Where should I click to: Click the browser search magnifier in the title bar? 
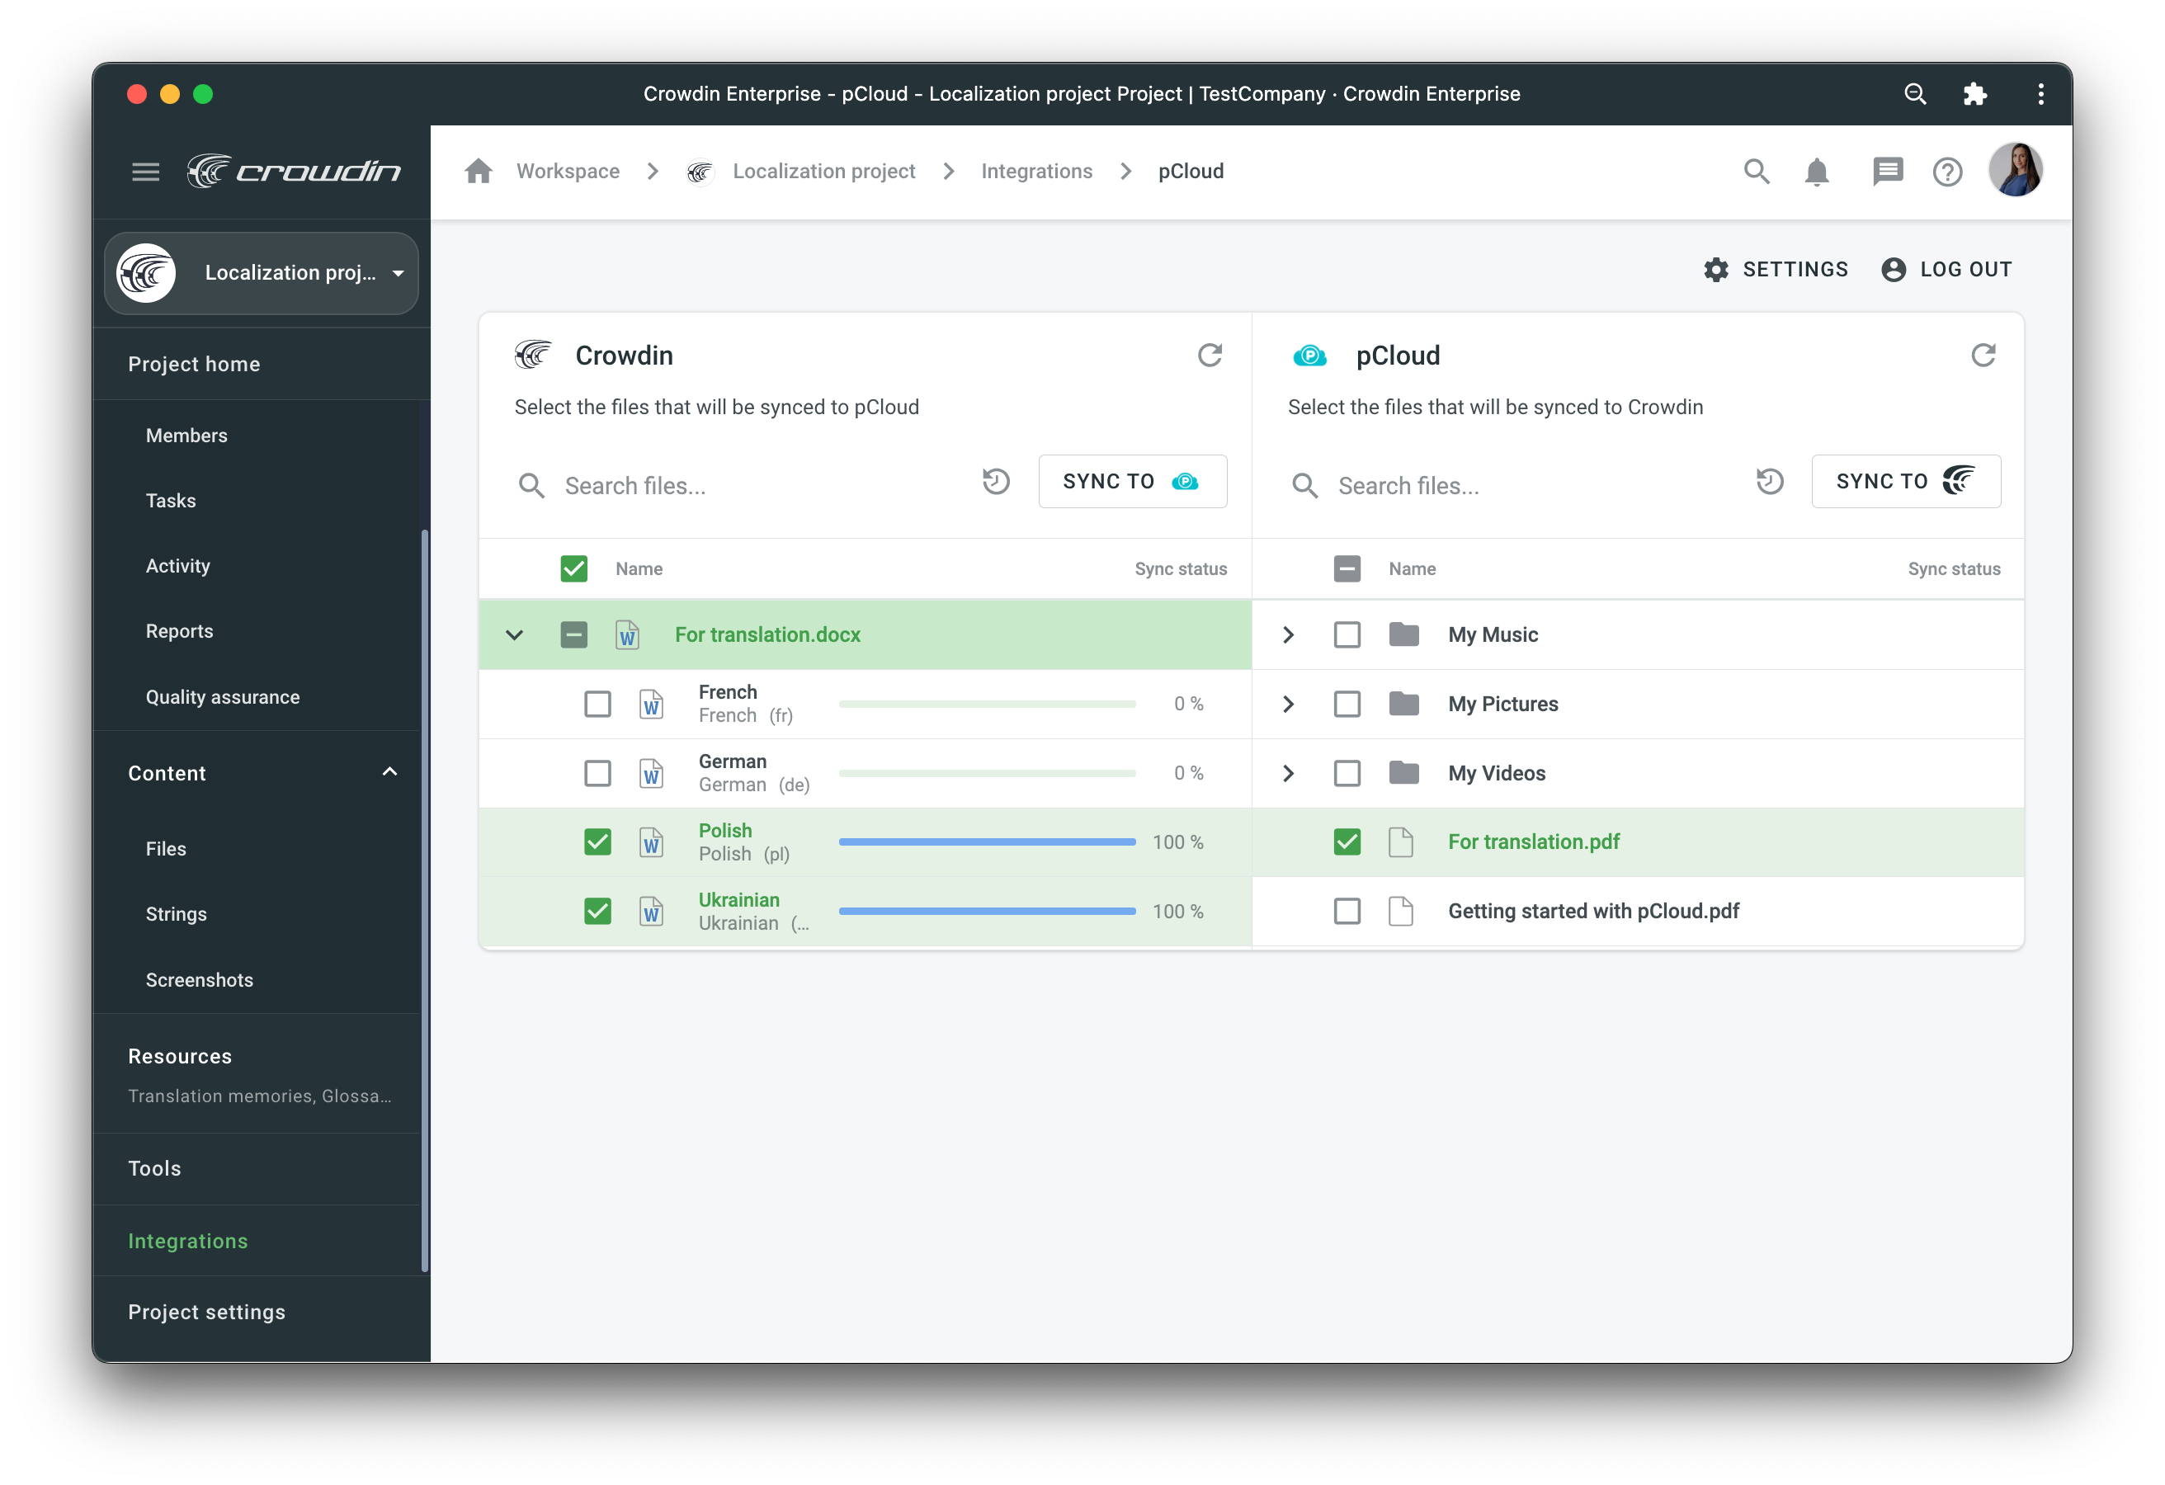pos(1915,94)
